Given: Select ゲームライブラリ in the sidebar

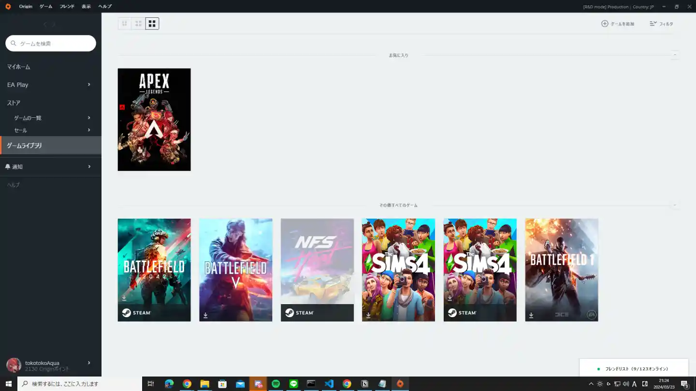Looking at the screenshot, I should 51,145.
